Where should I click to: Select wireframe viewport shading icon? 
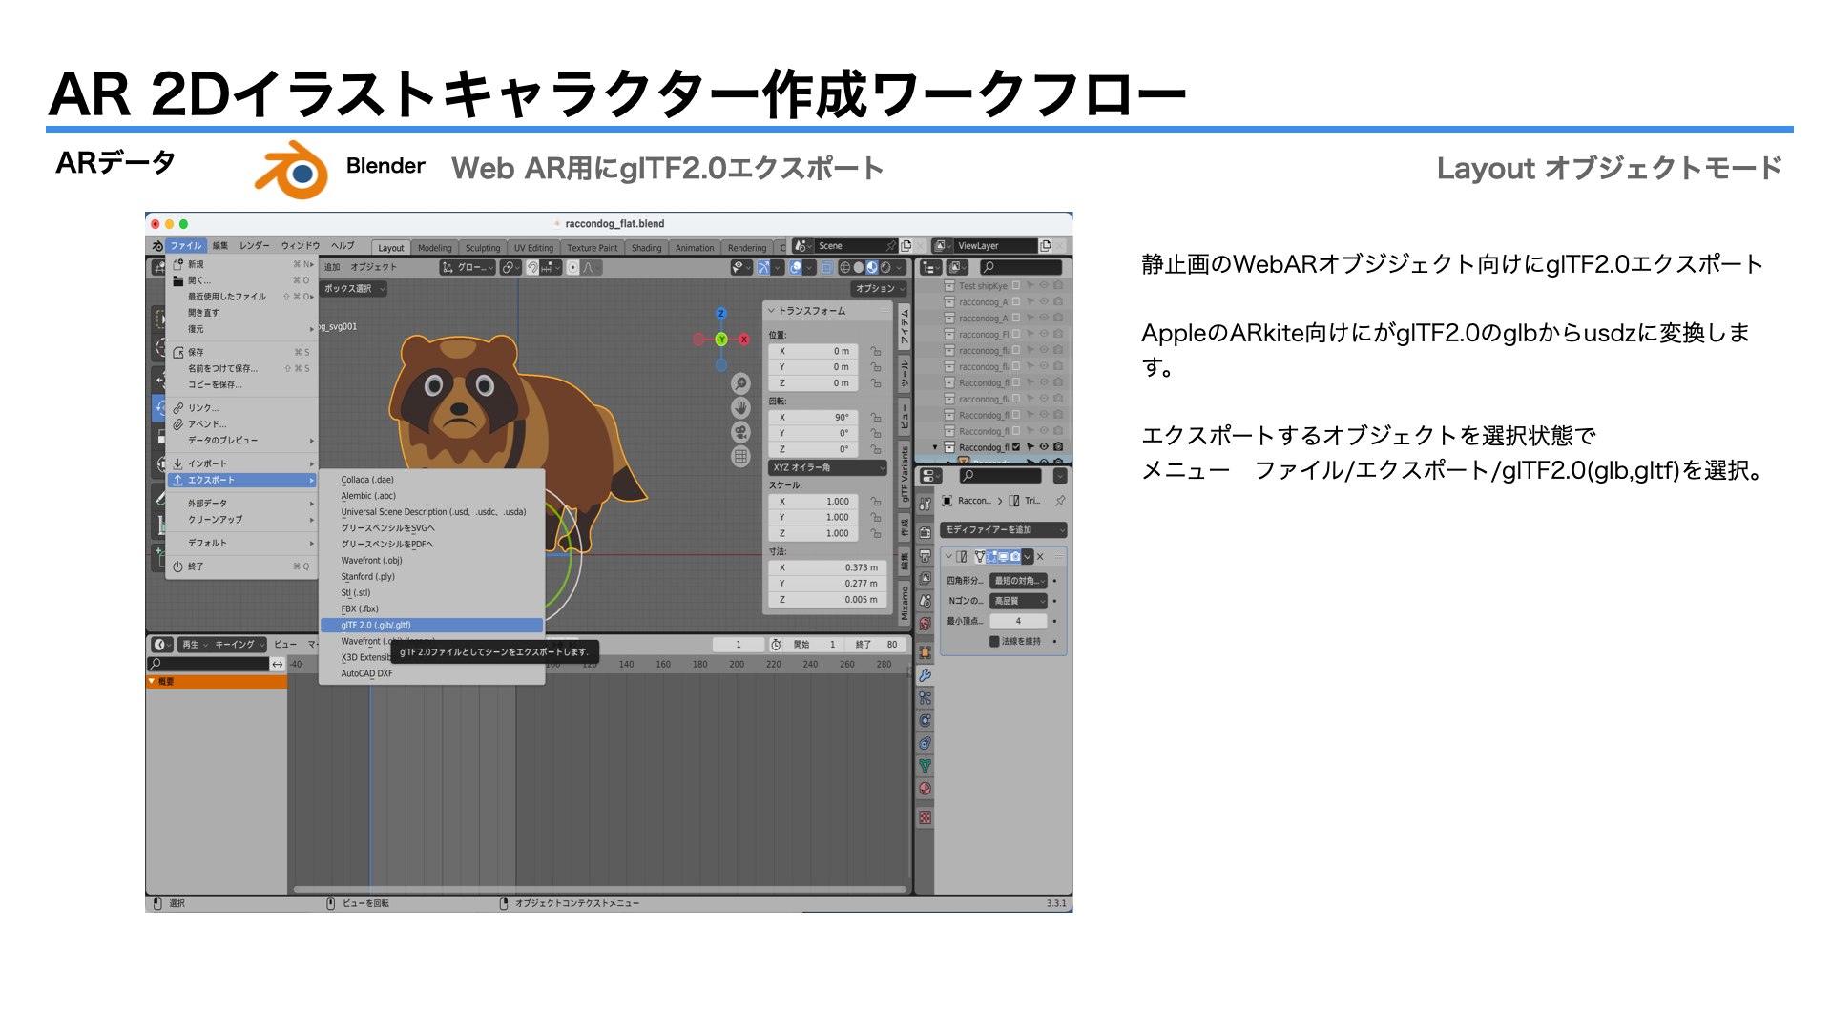(845, 268)
